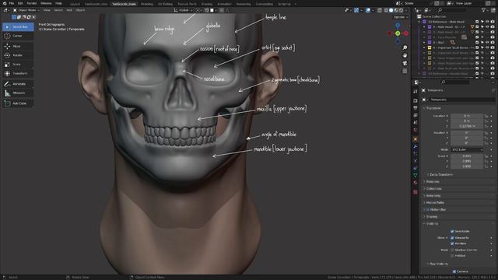This screenshot has height=280, width=498.
Task: Open the Modifiers wrench tab
Action: [415, 147]
